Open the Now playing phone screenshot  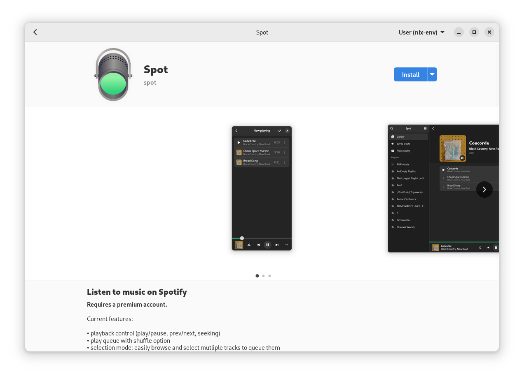tap(262, 188)
